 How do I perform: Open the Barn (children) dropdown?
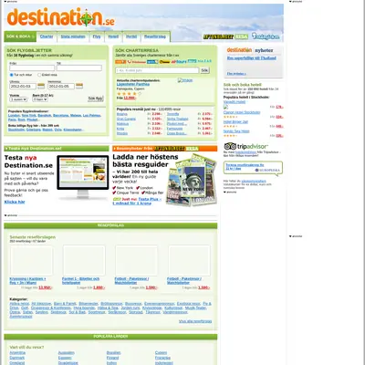(x=40, y=99)
